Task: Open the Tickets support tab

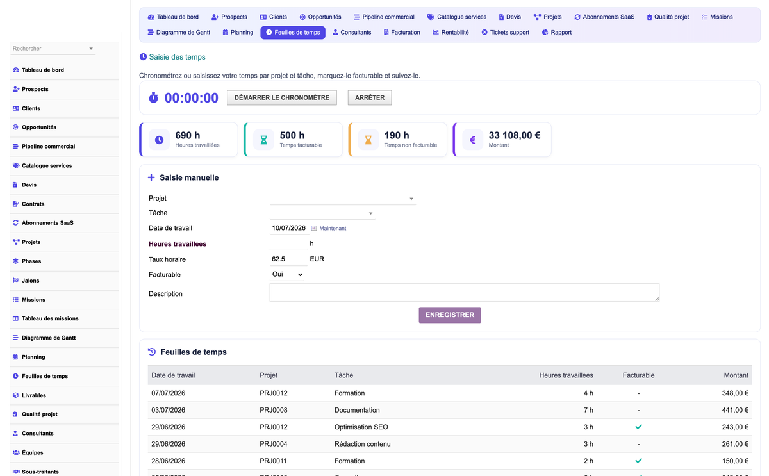Action: point(505,32)
